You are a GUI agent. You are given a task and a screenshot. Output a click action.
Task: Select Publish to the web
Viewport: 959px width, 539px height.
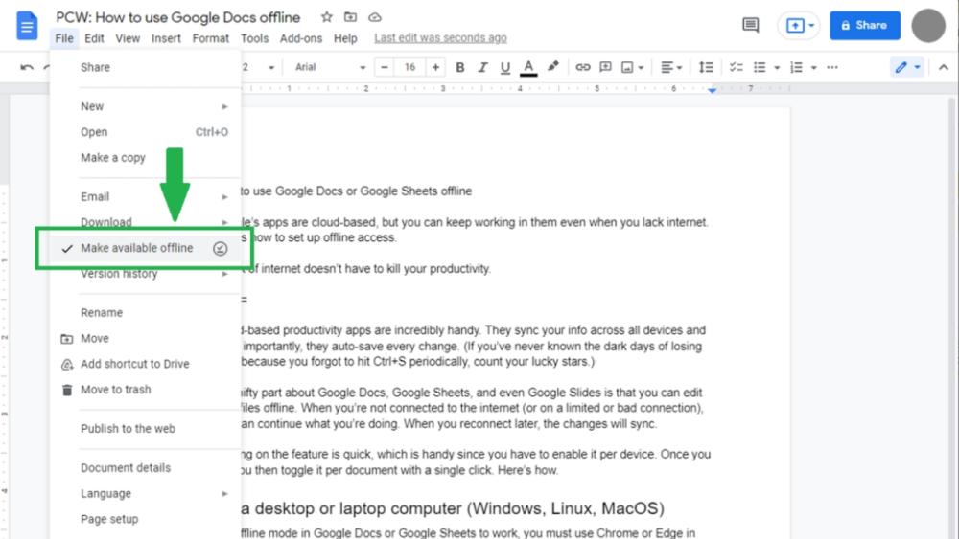click(146, 429)
